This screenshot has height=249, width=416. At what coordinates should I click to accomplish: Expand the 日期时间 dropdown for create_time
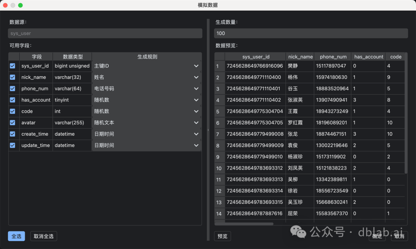(196, 134)
